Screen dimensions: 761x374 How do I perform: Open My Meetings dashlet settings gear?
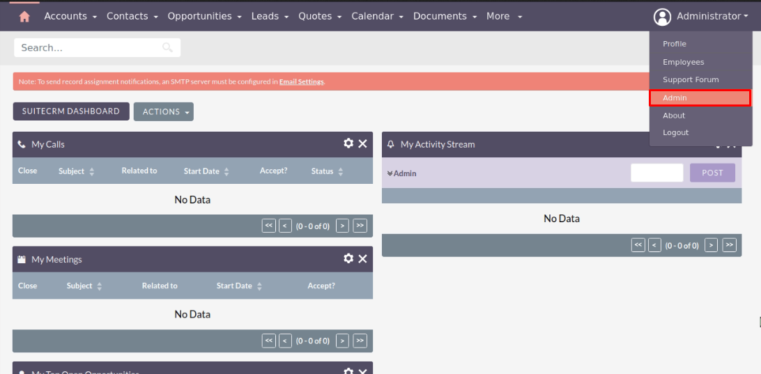click(x=348, y=258)
